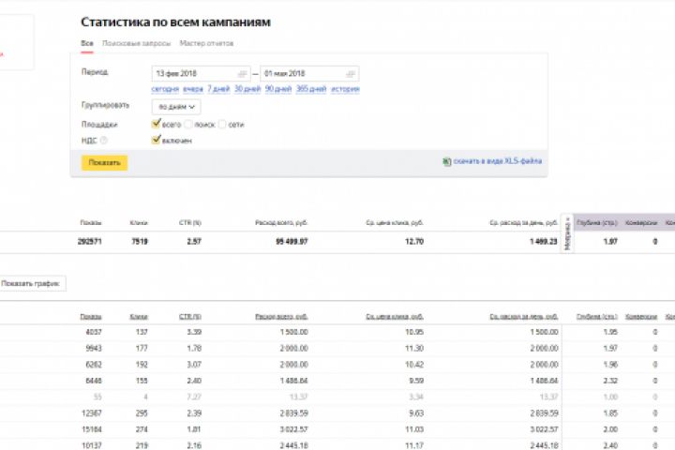Sort by underlined "Ср. расход за день, руб." header
Screen dimensions: 675x450
tap(524, 317)
